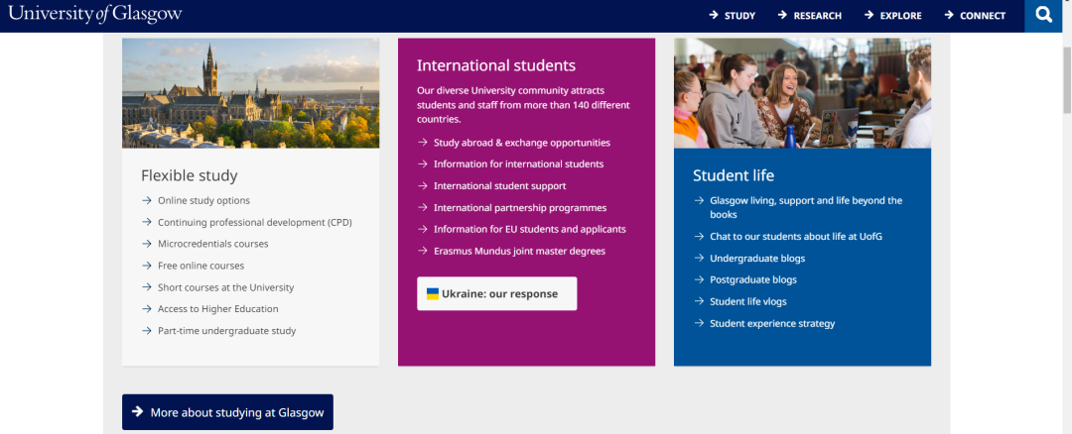The width and height of the screenshot is (1072, 434).
Task: Click the arrow icon beside CONNECT
Action: tap(949, 15)
